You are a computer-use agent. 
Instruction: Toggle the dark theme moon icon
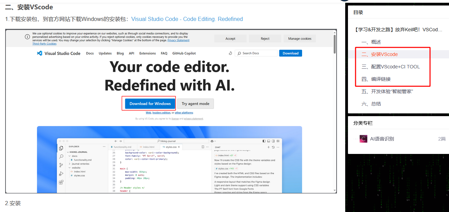pyautogui.click(x=230, y=53)
